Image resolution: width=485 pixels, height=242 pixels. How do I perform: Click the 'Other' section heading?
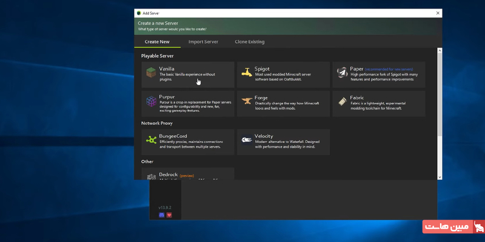[x=147, y=162]
